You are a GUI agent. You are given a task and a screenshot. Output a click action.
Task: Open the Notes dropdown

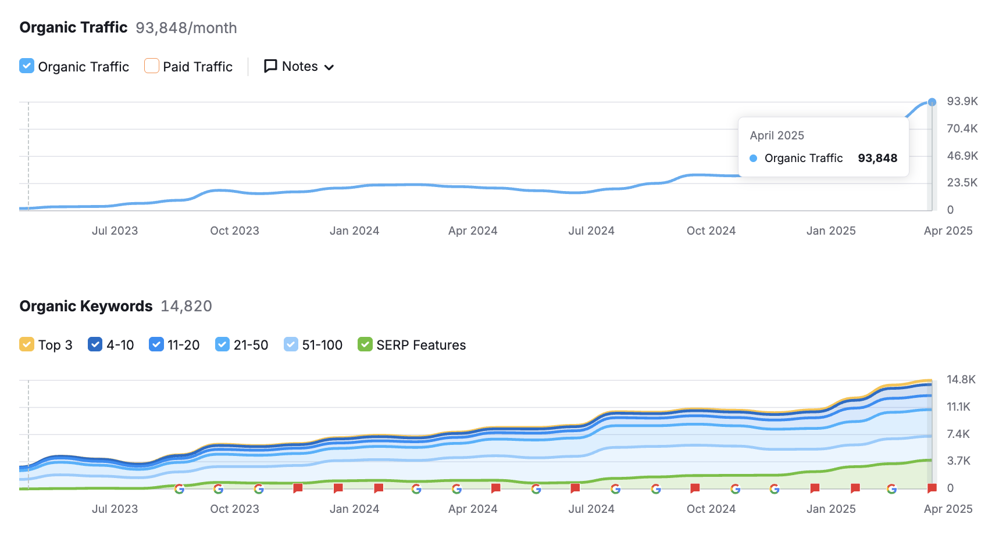[329, 67]
